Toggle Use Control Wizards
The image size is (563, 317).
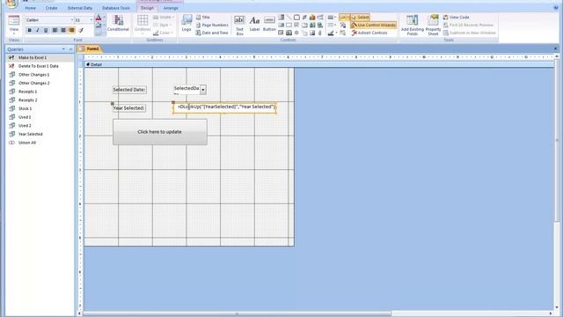pyautogui.click(x=373, y=25)
